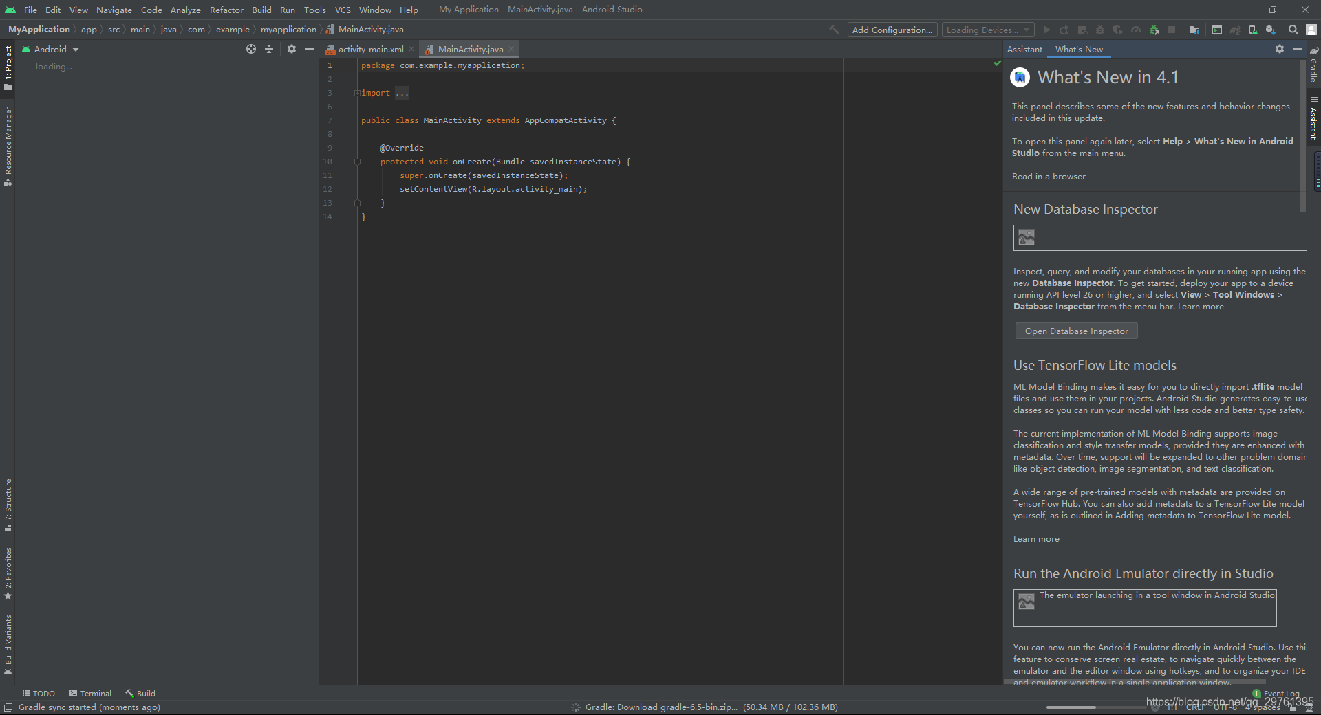Image resolution: width=1321 pixels, height=715 pixels.
Task: Click the run configurations window icon
Action: pos(1217,30)
